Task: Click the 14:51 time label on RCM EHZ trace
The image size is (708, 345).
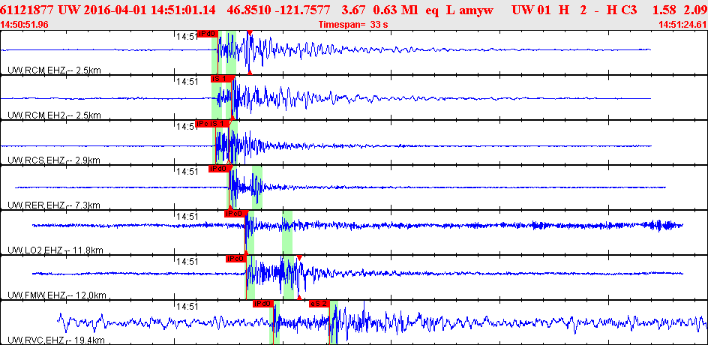Action: tap(187, 37)
